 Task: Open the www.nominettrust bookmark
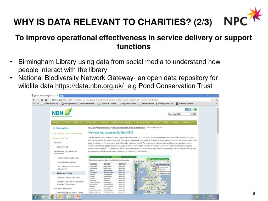coord(86,104)
